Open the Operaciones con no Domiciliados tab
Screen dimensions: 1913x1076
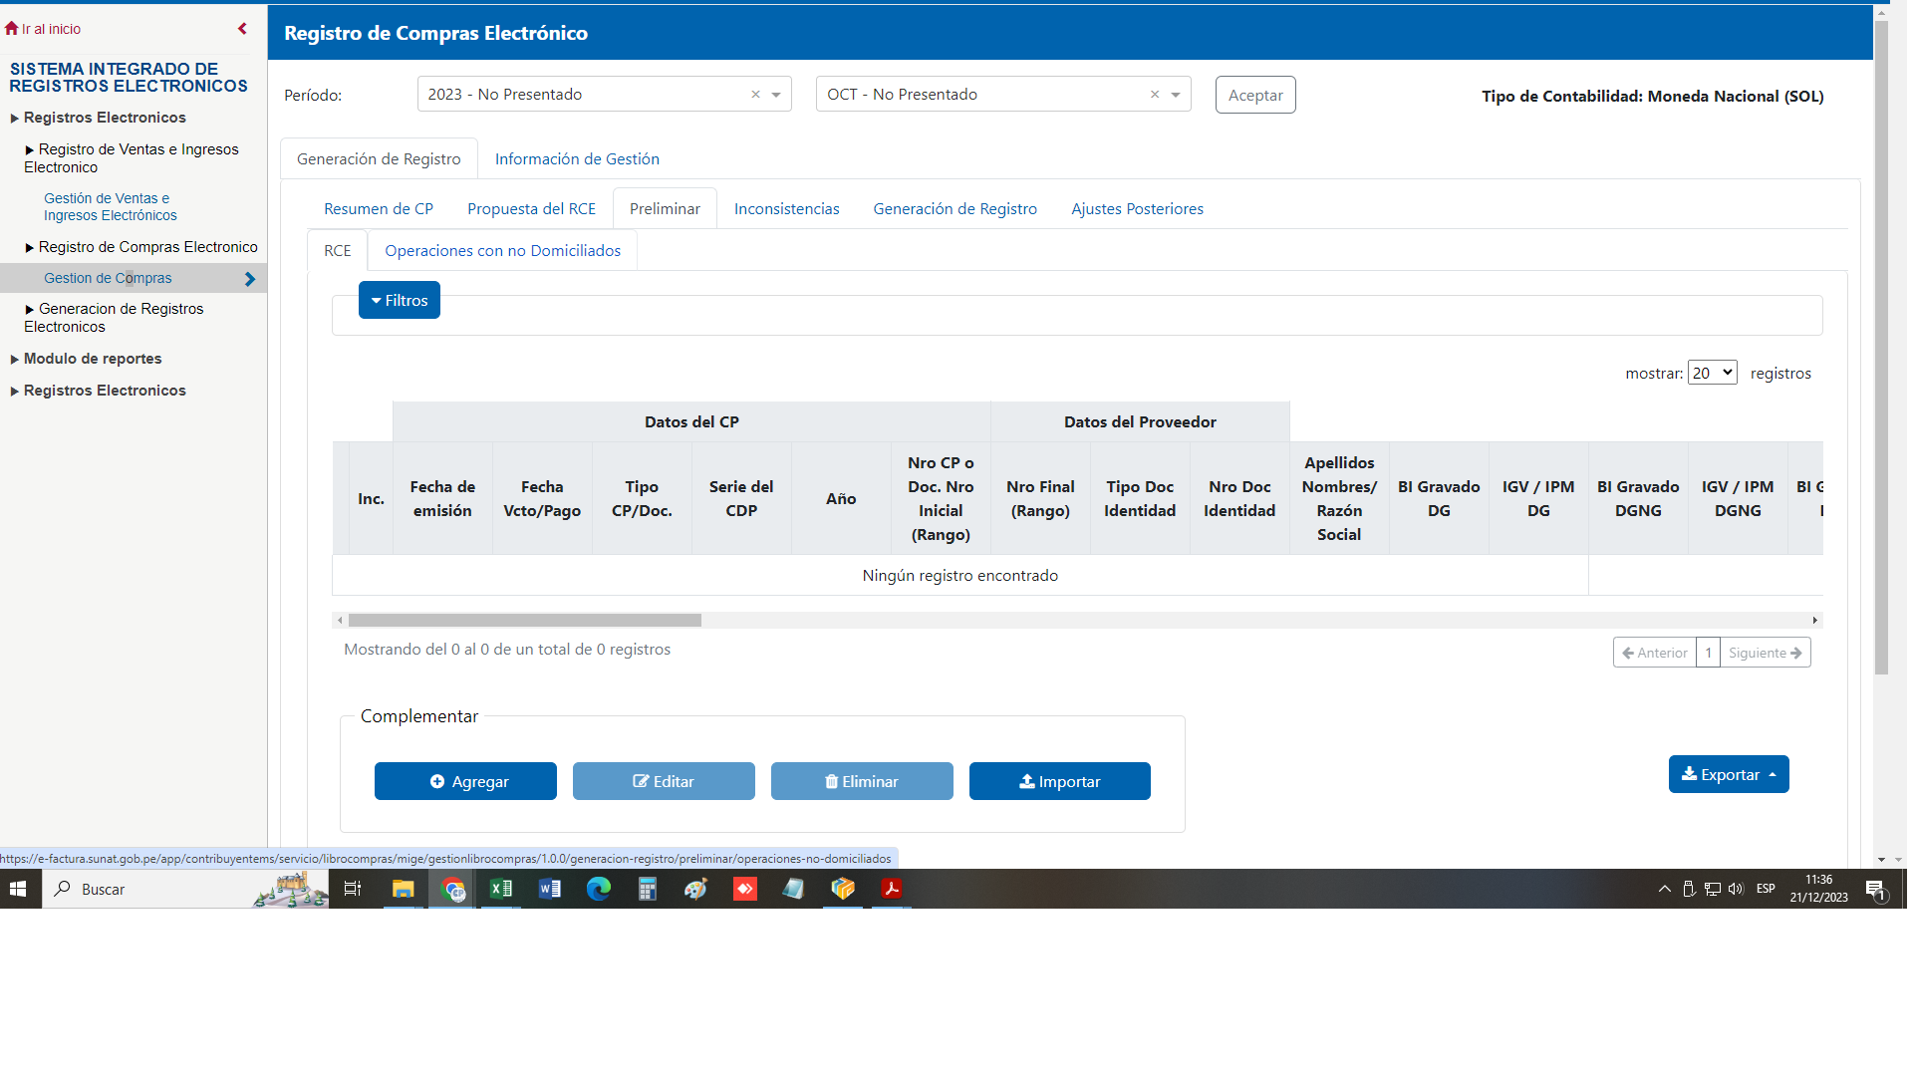point(502,251)
